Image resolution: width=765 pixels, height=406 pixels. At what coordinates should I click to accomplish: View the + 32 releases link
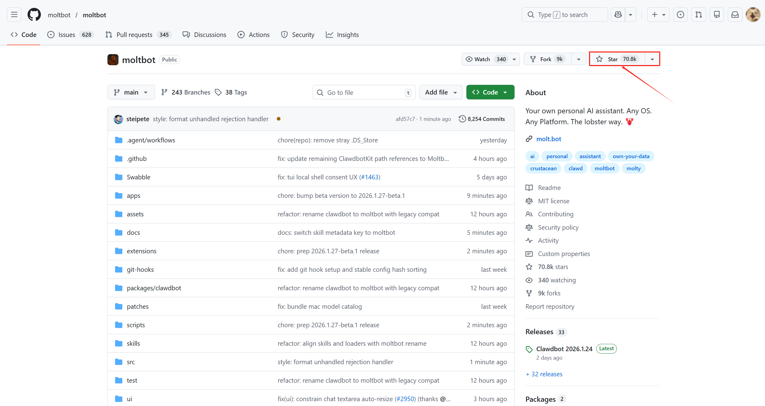pos(544,374)
